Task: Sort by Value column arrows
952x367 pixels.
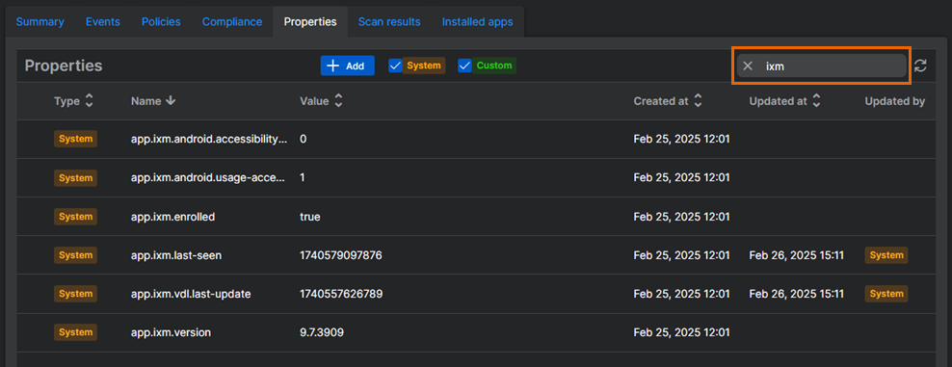Action: point(338,101)
